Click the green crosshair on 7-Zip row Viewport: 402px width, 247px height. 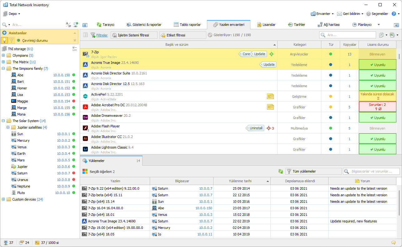[271, 54]
